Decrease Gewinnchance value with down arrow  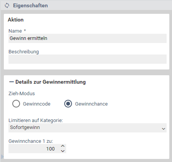[x=63, y=151]
